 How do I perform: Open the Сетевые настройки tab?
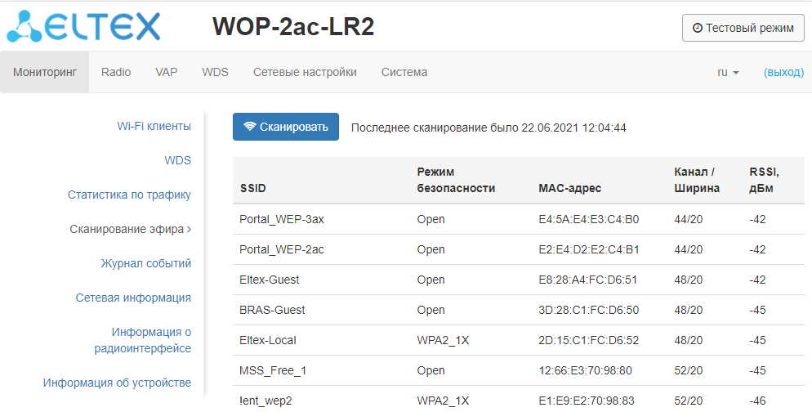pyautogui.click(x=305, y=72)
